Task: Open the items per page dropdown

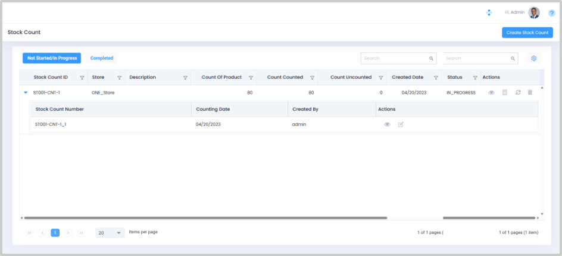Action: pos(110,233)
